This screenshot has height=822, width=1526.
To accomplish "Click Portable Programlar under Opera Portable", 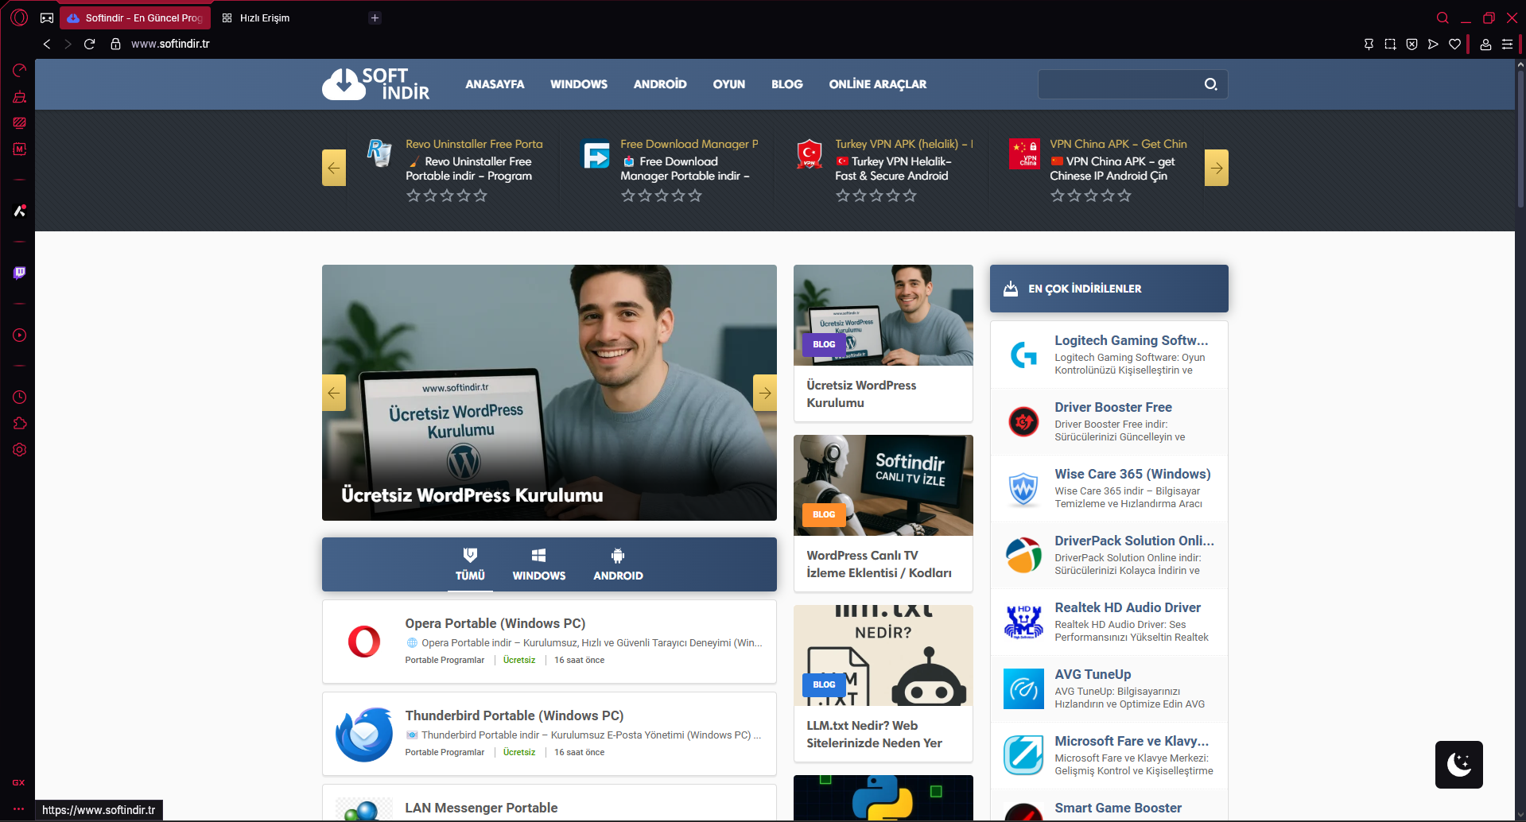I will [x=445, y=660].
